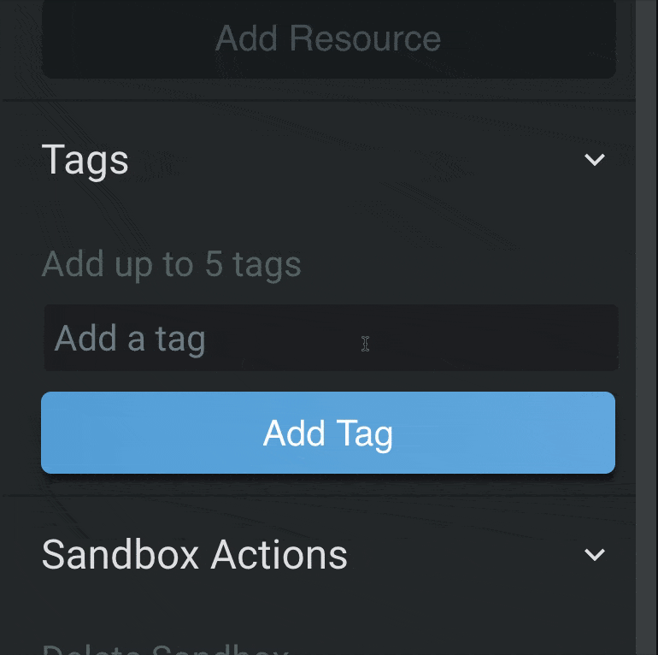Image resolution: width=658 pixels, height=655 pixels.
Task: Hide the Tags section contents
Action: [x=594, y=160]
